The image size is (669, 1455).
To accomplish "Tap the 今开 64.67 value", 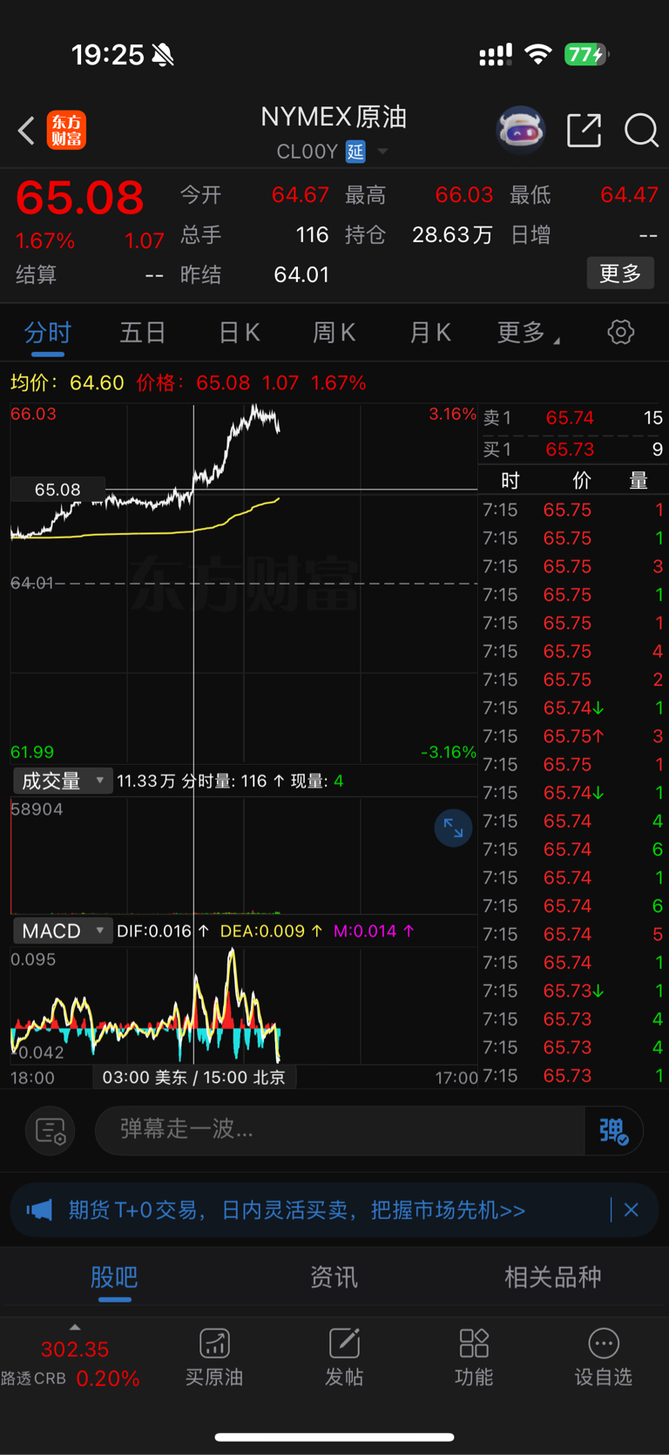I will (x=301, y=194).
